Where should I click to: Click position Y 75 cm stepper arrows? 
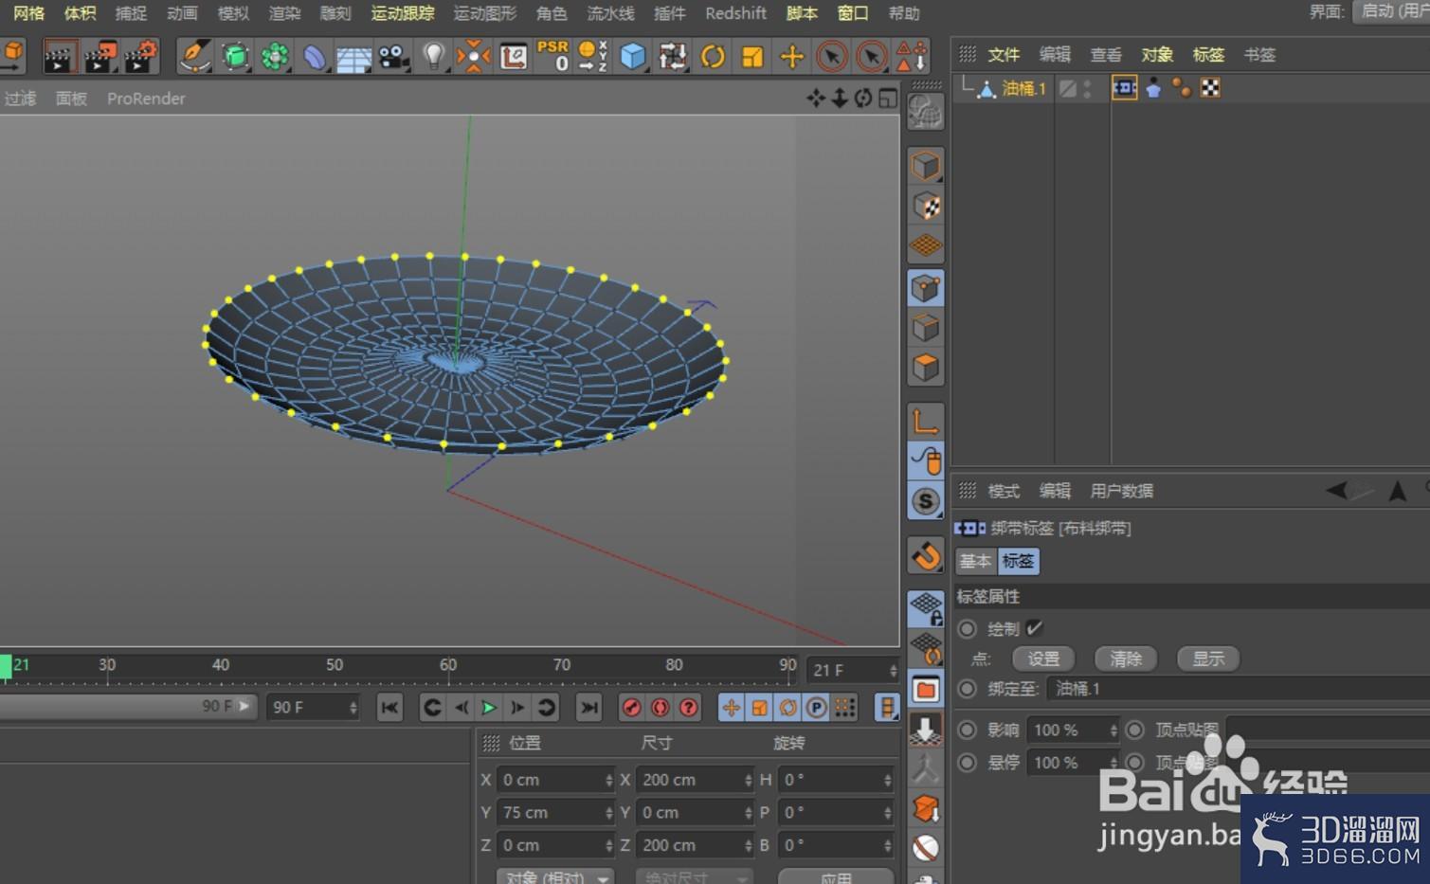(x=608, y=813)
